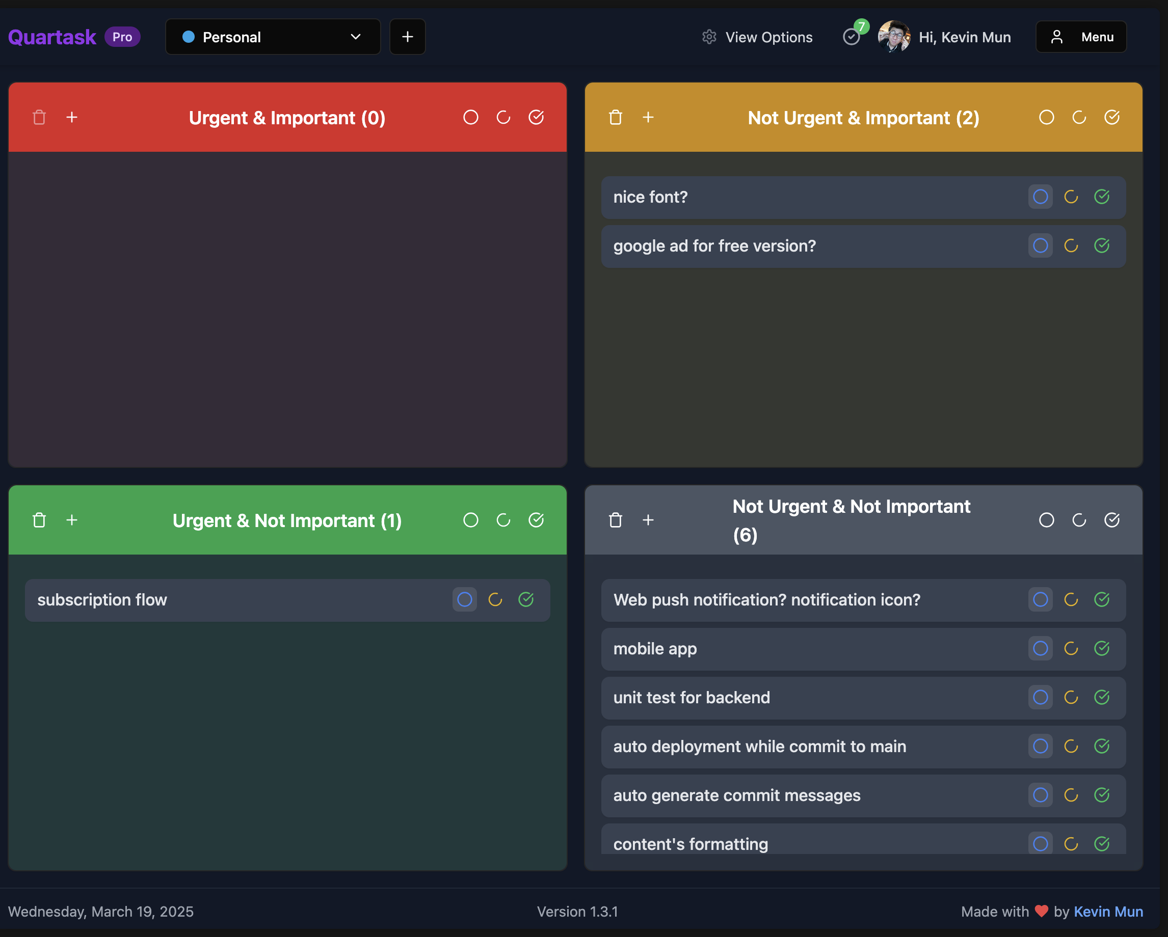Click the Pro badge next to Quartask
Screen dimensions: 1168x937
[122, 37]
